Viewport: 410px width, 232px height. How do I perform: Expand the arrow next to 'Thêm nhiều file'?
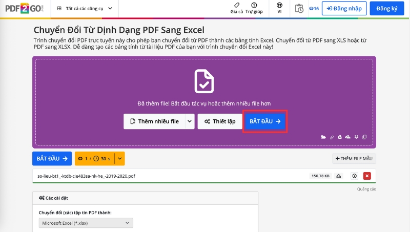[190, 121]
